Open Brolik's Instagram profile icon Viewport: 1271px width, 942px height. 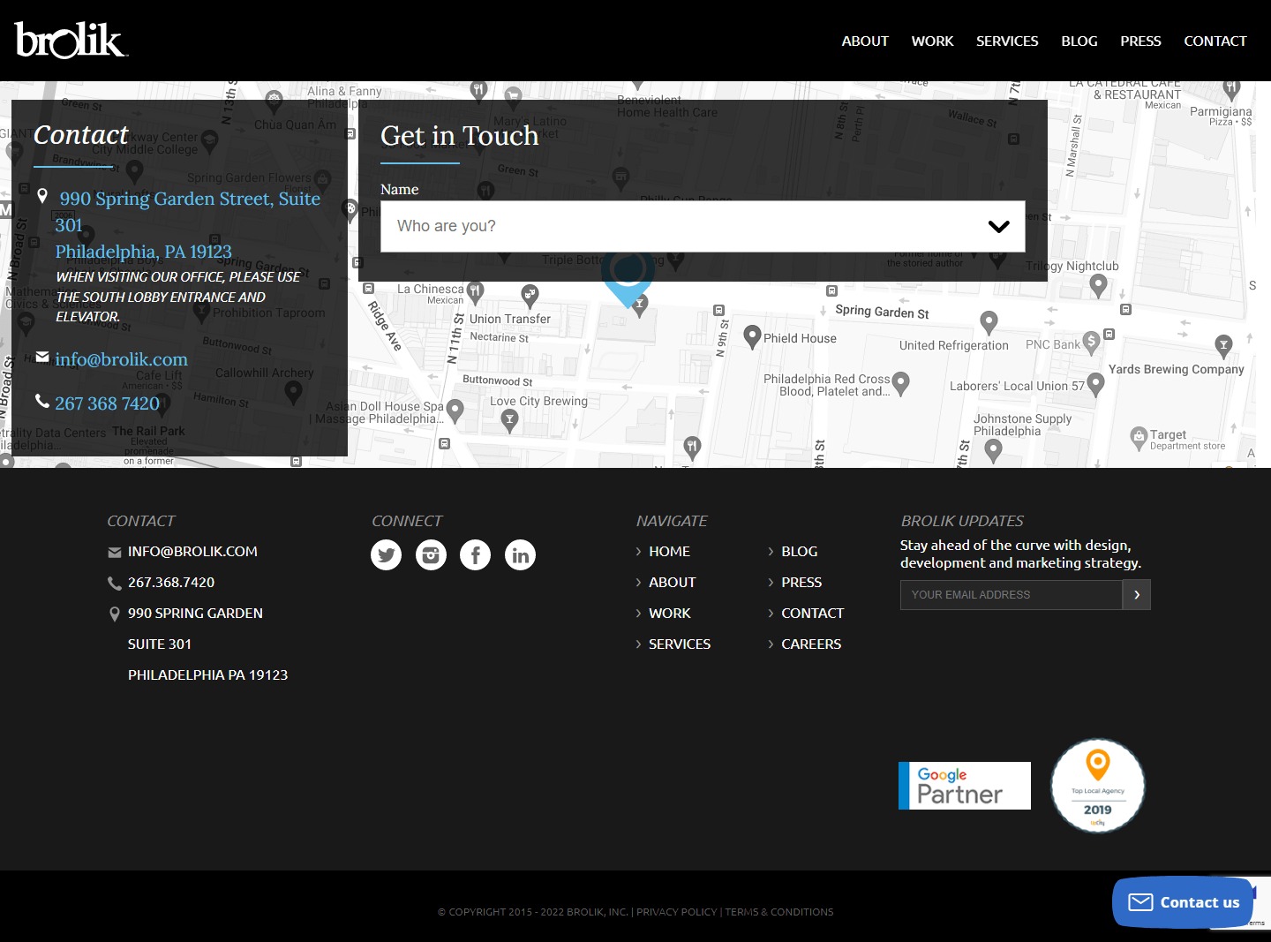431,555
